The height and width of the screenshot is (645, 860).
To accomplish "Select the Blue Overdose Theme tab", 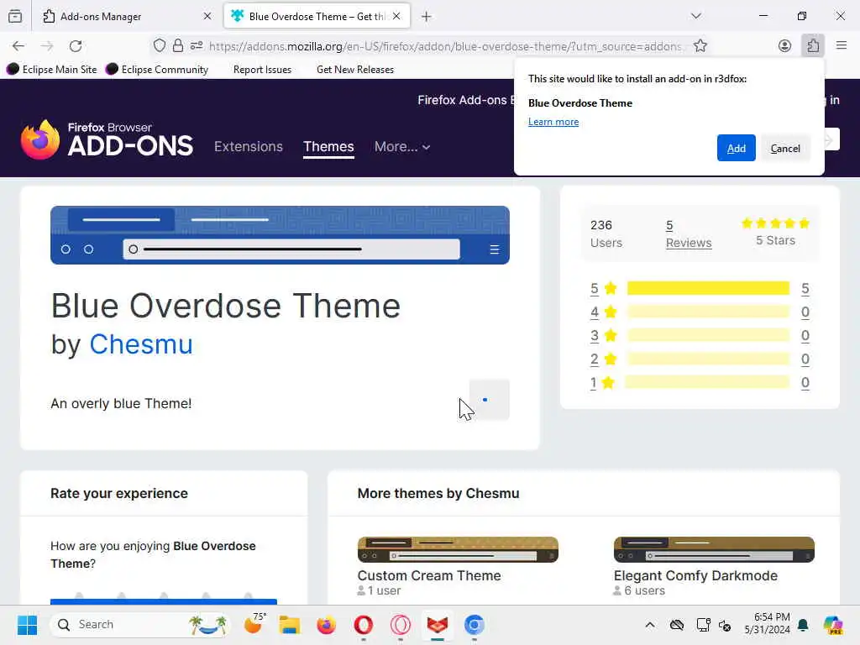I will [x=317, y=17].
